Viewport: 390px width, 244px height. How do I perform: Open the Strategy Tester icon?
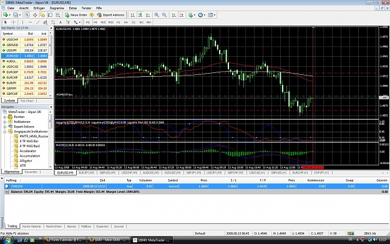(57, 15)
